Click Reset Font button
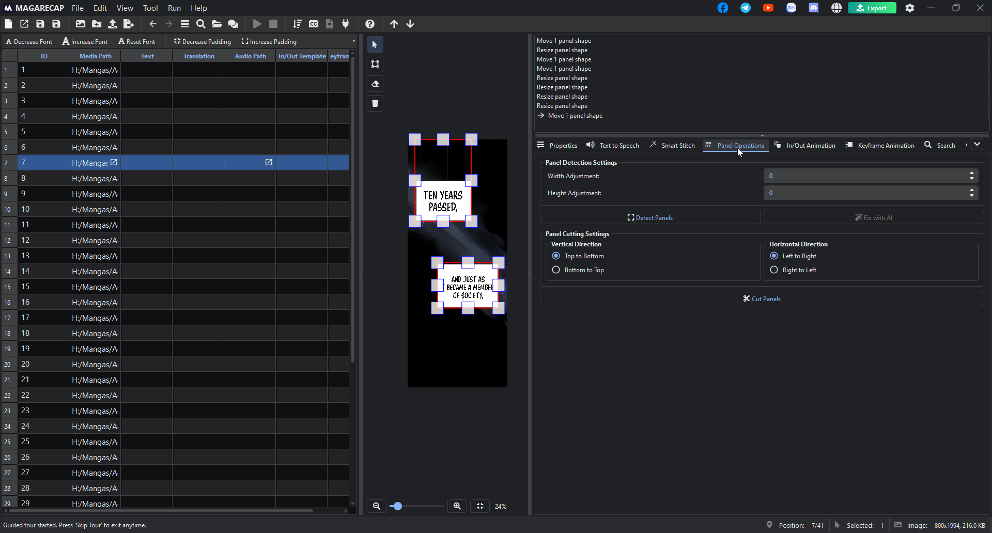 click(136, 41)
